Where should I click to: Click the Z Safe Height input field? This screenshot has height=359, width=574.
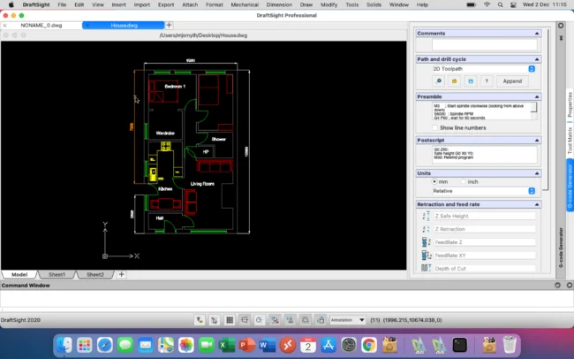[x=485, y=216]
